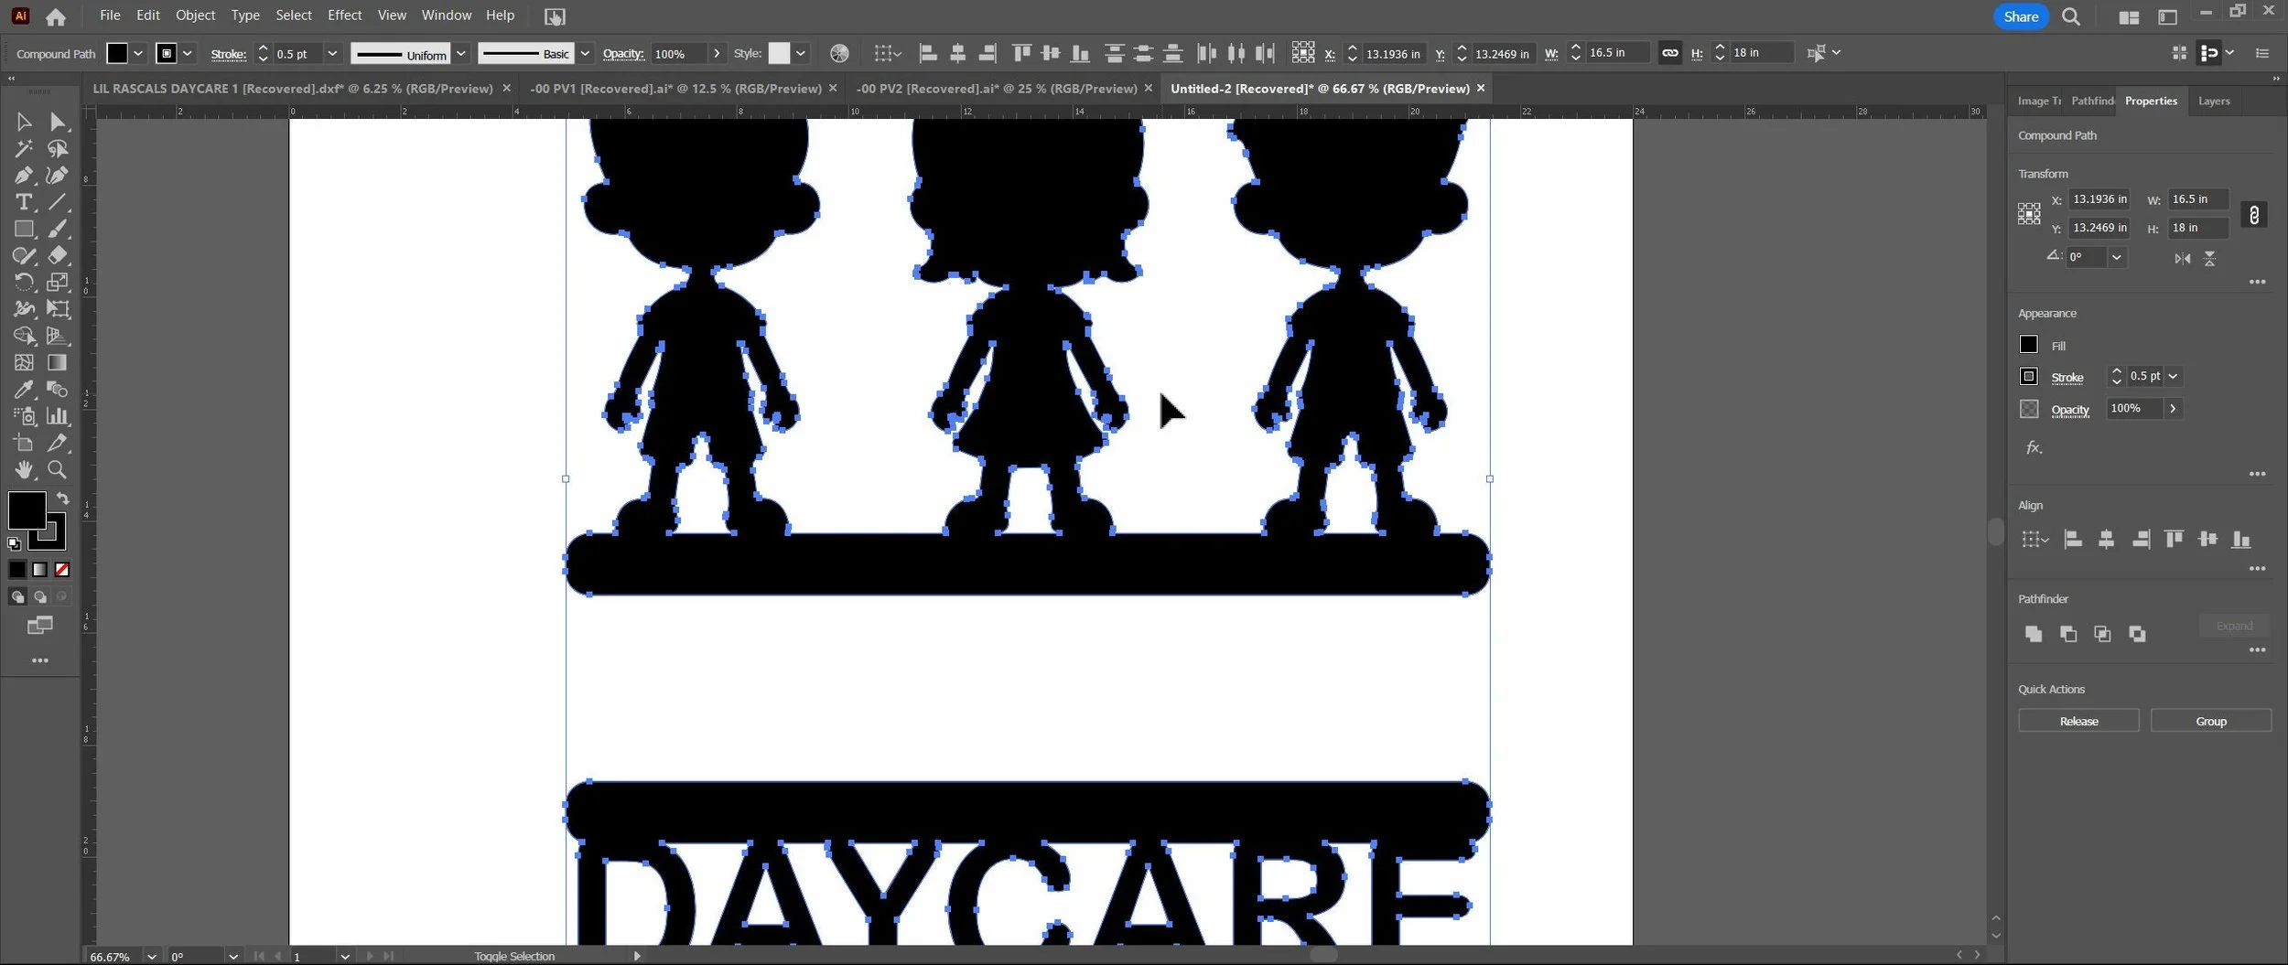Select the Direct Selection tool

(58, 122)
